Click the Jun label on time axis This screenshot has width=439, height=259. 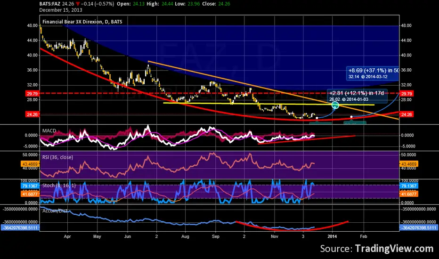point(127,236)
